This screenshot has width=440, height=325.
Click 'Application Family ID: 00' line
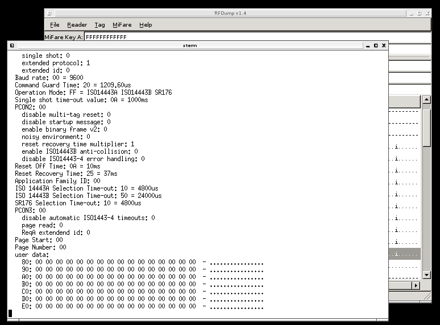[x=57, y=181]
